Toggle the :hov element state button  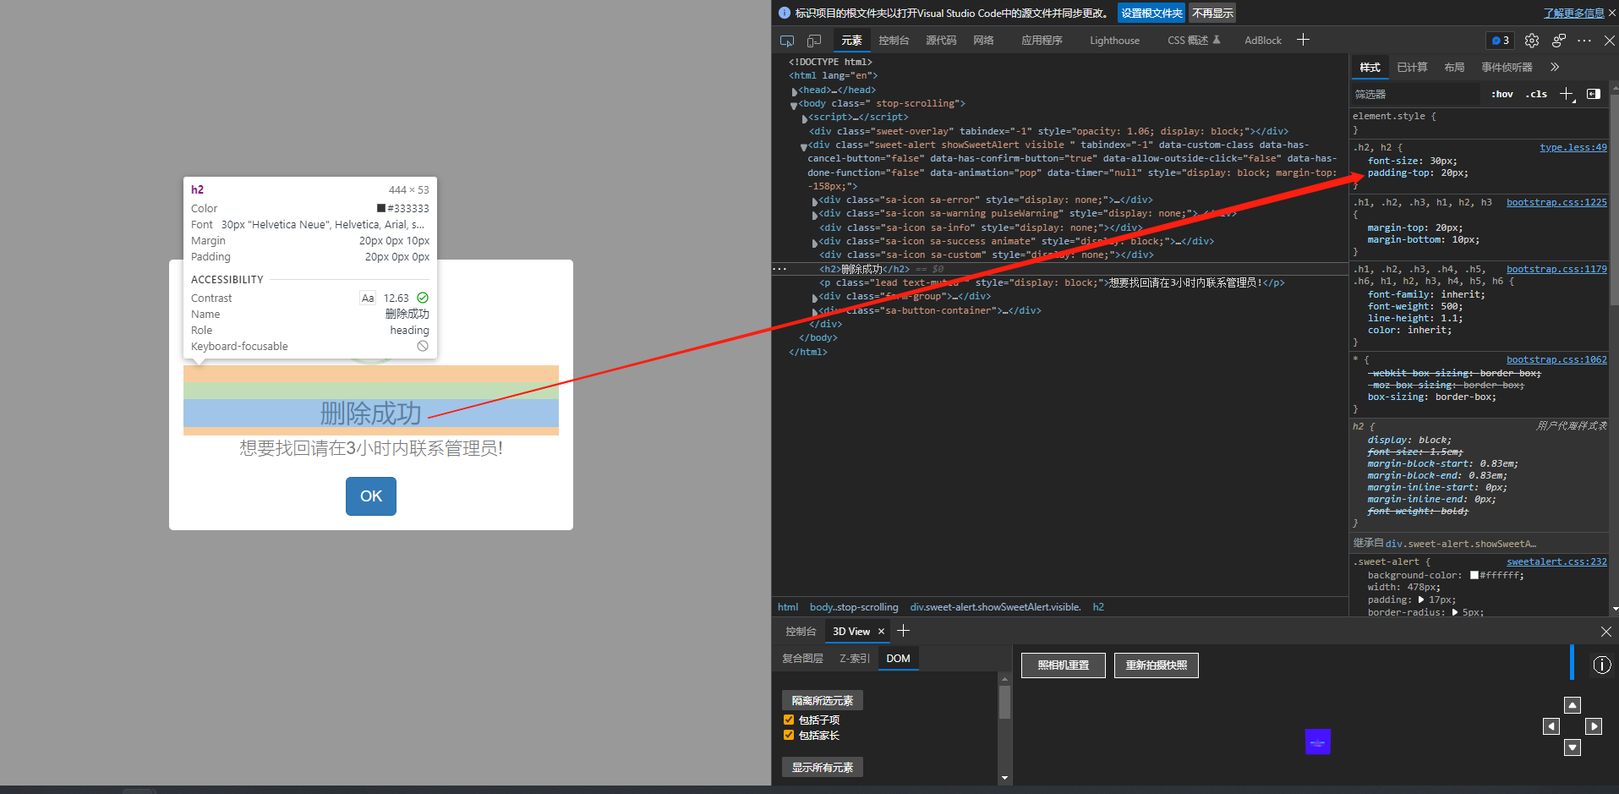(1502, 94)
